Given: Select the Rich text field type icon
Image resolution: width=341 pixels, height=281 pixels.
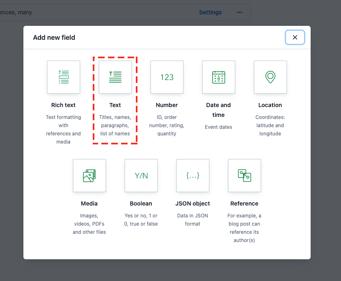Looking at the screenshot, I should [64, 77].
